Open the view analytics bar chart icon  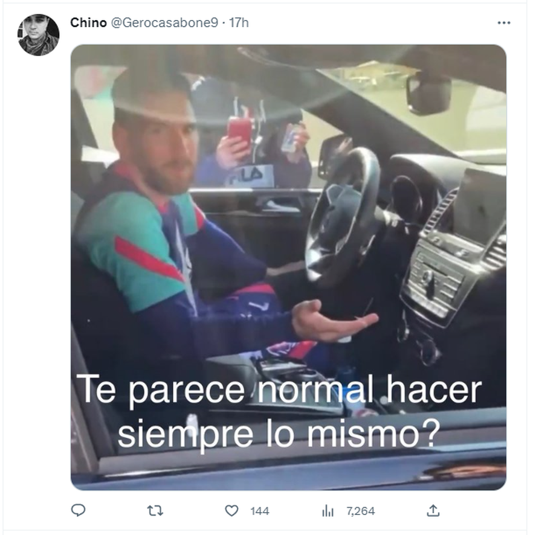click(328, 511)
